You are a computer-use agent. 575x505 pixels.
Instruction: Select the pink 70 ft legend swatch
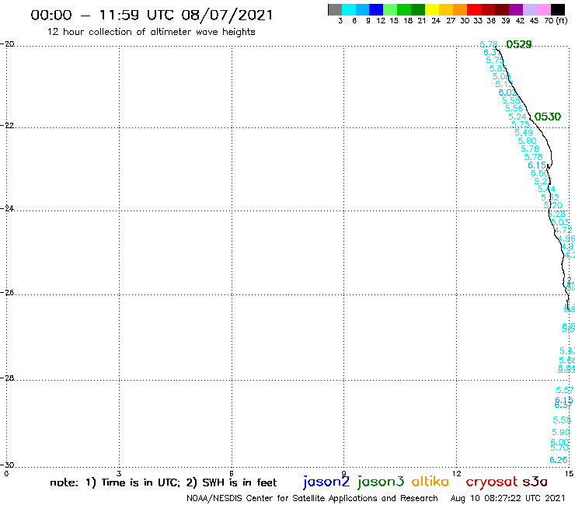(543, 9)
